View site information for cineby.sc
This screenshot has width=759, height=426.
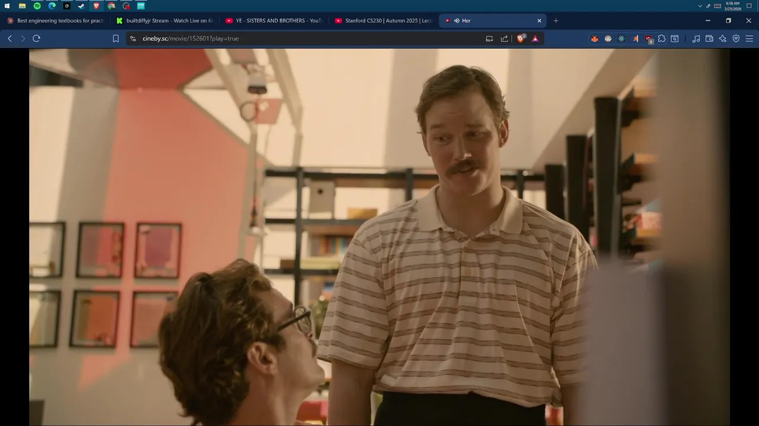pos(133,38)
